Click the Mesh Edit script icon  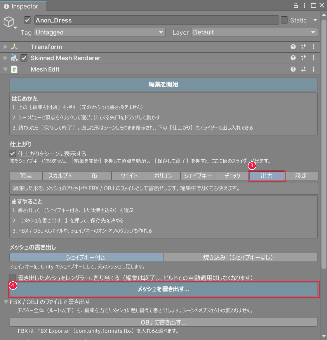(14, 69)
